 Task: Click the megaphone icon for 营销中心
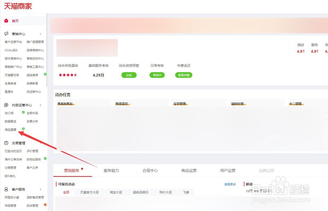point(6,34)
